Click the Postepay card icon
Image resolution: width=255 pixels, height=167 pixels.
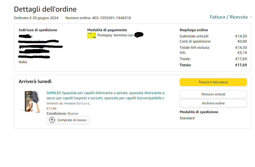91,35
